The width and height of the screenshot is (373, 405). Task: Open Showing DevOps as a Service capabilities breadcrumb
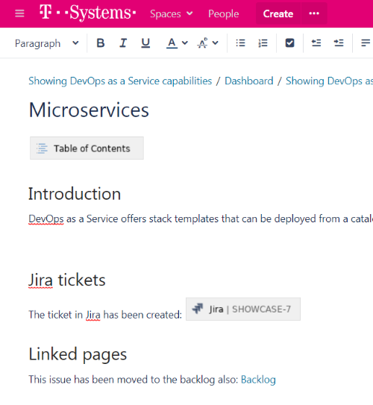coord(120,81)
